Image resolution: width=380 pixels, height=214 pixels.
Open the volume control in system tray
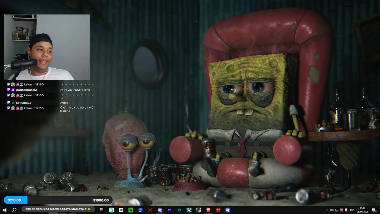pos(332,210)
